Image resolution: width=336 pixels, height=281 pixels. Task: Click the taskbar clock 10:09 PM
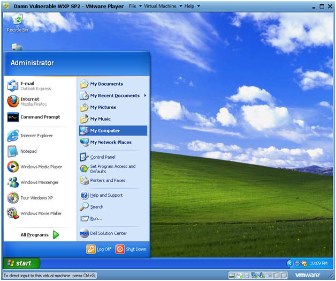[319, 263]
